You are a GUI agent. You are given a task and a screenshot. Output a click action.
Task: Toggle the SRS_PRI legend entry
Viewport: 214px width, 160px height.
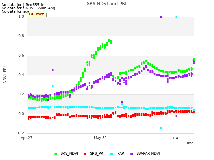pos(94,153)
